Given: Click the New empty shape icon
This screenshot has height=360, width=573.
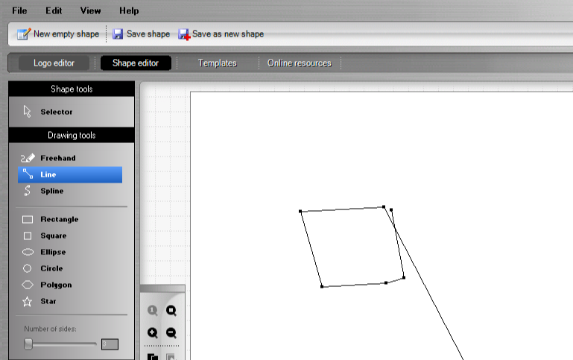Looking at the screenshot, I should pyautogui.click(x=24, y=34).
